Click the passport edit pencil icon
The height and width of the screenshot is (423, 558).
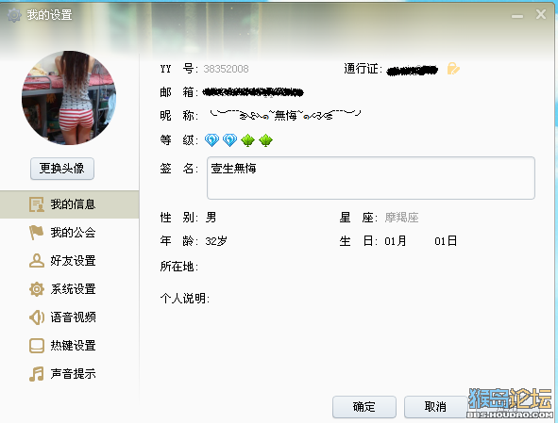(x=453, y=69)
